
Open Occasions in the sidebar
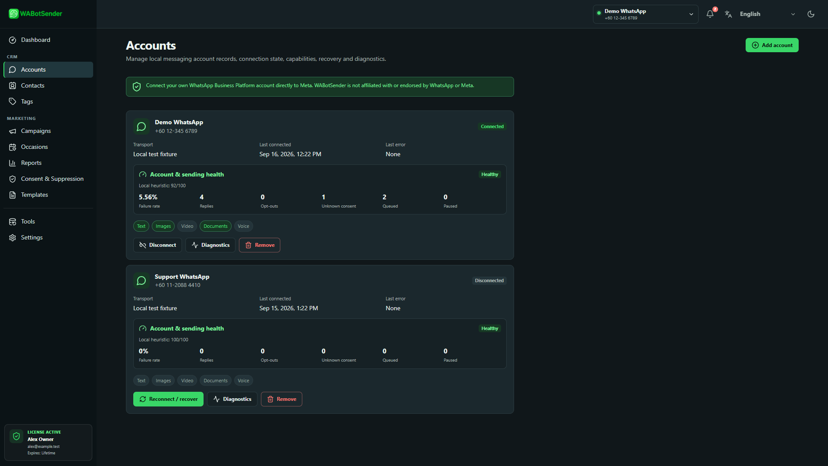click(48, 147)
